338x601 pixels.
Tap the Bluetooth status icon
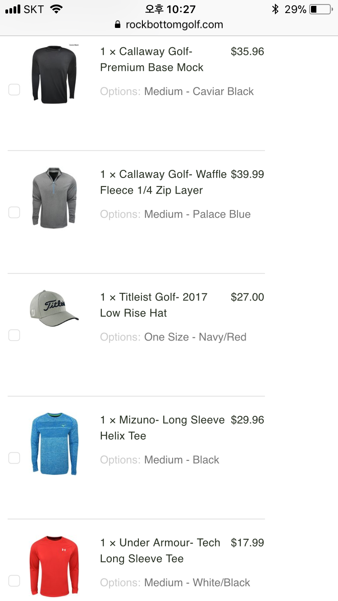tap(275, 9)
